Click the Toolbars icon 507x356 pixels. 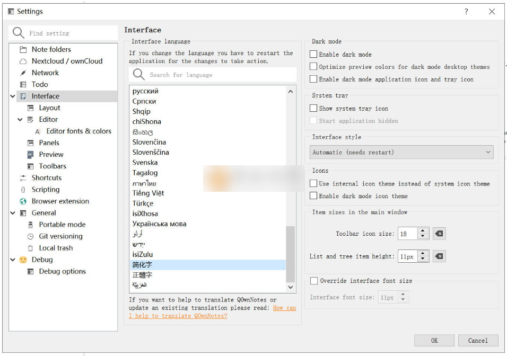coord(30,166)
